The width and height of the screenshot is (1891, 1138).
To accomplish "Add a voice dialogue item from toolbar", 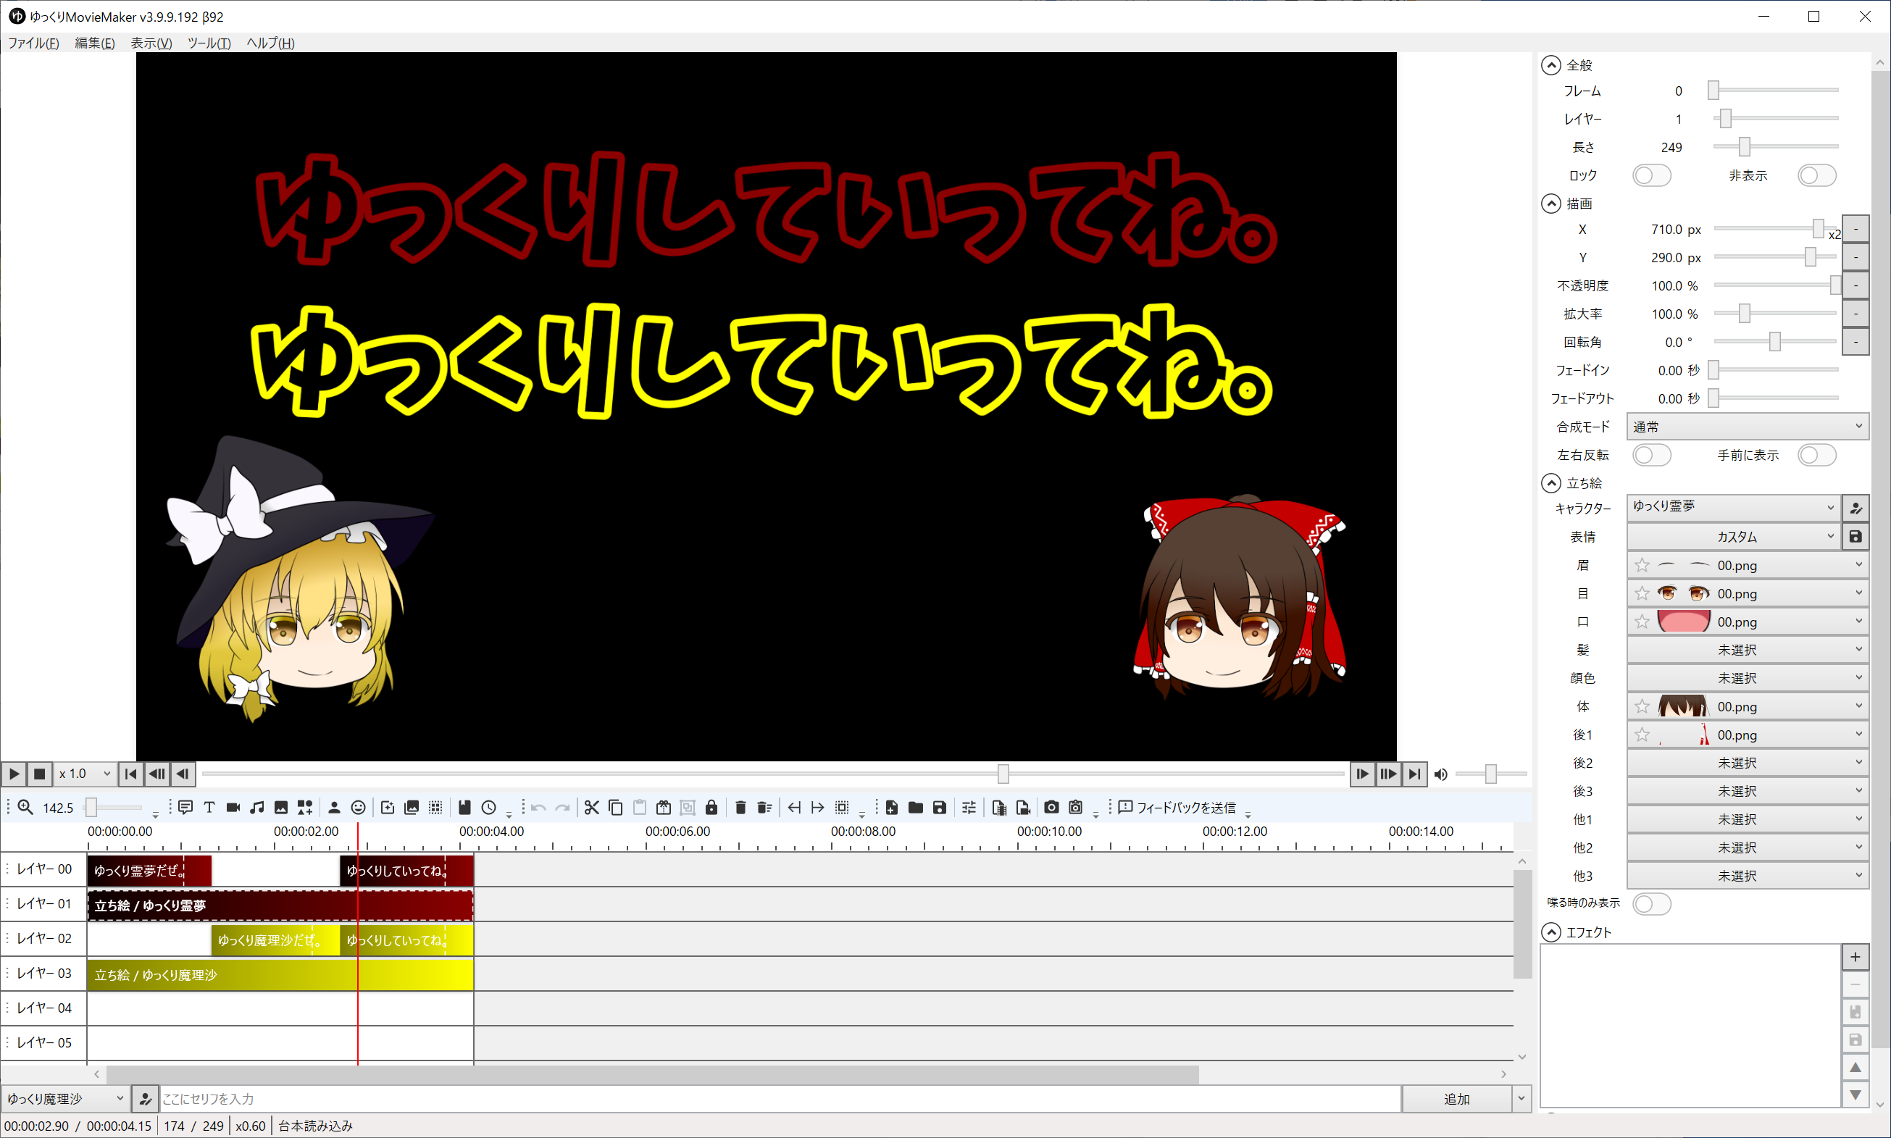I will click(185, 808).
